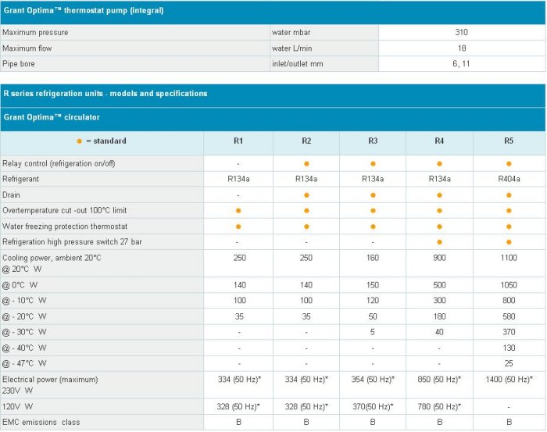The width and height of the screenshot is (547, 432).
Task: Click high pressure switch dot for R5
Action: [x=509, y=242]
